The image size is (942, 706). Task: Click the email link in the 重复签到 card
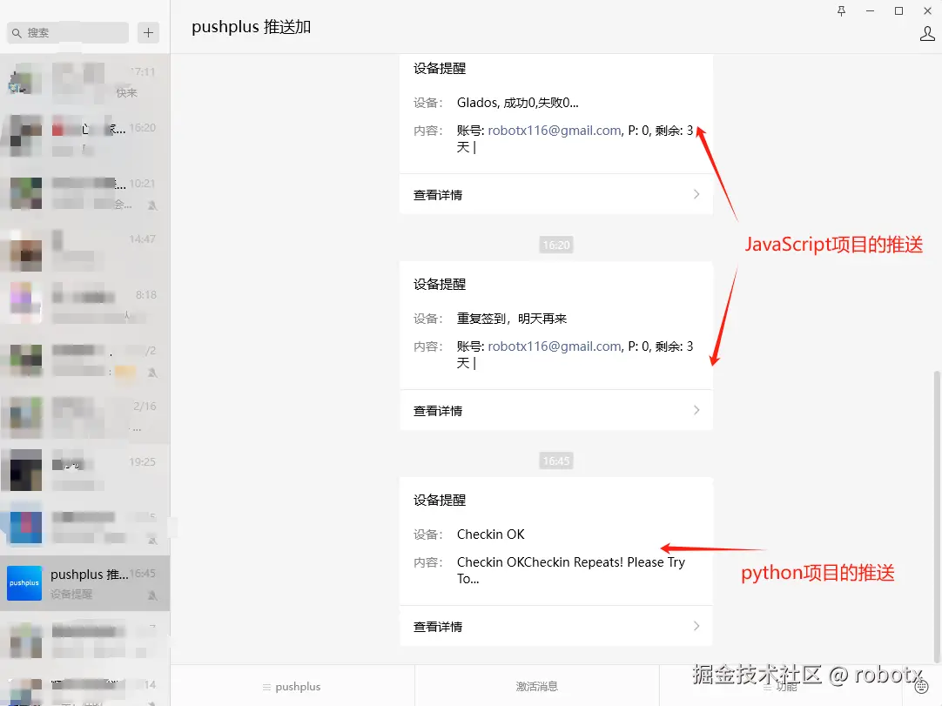[x=555, y=346]
